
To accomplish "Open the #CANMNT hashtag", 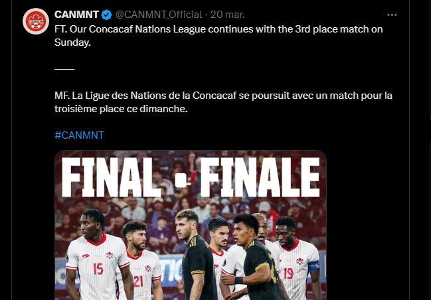I will coord(79,135).
